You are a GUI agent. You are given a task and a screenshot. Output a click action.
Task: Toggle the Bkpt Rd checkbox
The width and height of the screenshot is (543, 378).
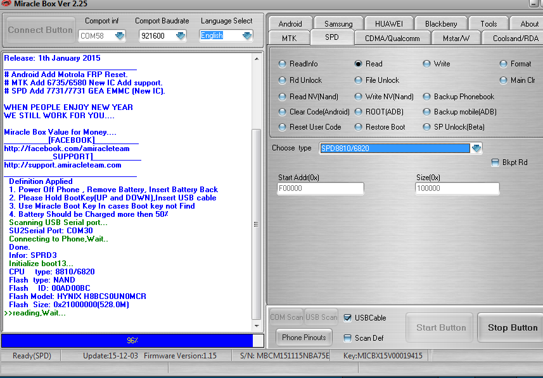click(x=495, y=162)
